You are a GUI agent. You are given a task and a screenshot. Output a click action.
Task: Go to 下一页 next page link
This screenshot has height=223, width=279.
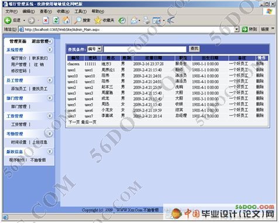pyautogui.click(x=74, y=122)
